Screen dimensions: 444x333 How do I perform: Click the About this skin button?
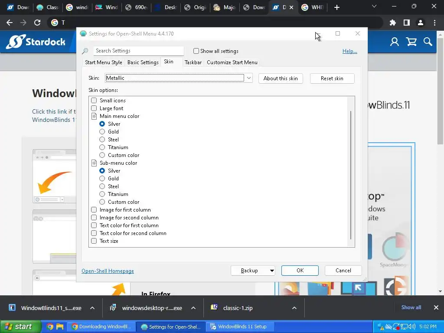(281, 78)
